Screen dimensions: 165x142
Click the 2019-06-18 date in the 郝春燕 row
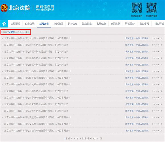(x=157, y=98)
